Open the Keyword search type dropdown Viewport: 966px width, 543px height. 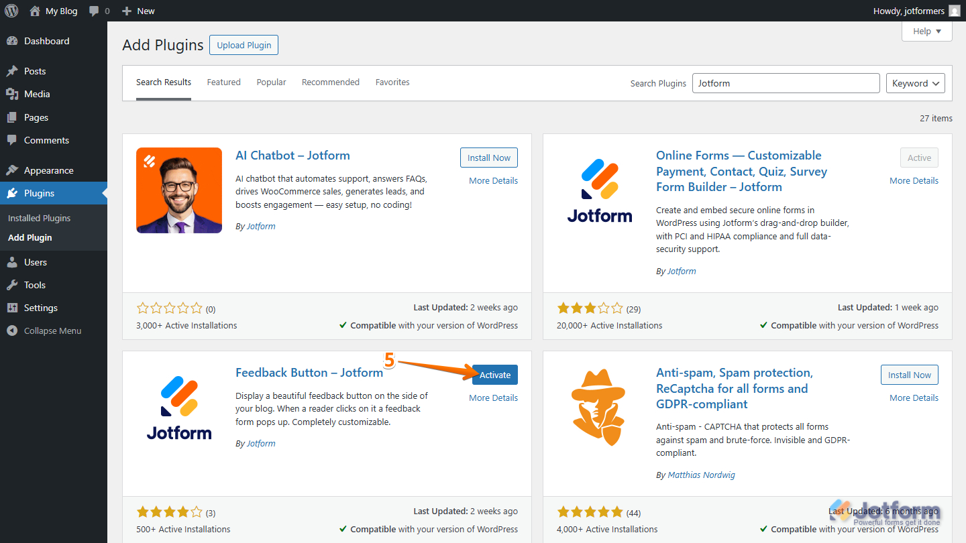(x=915, y=83)
